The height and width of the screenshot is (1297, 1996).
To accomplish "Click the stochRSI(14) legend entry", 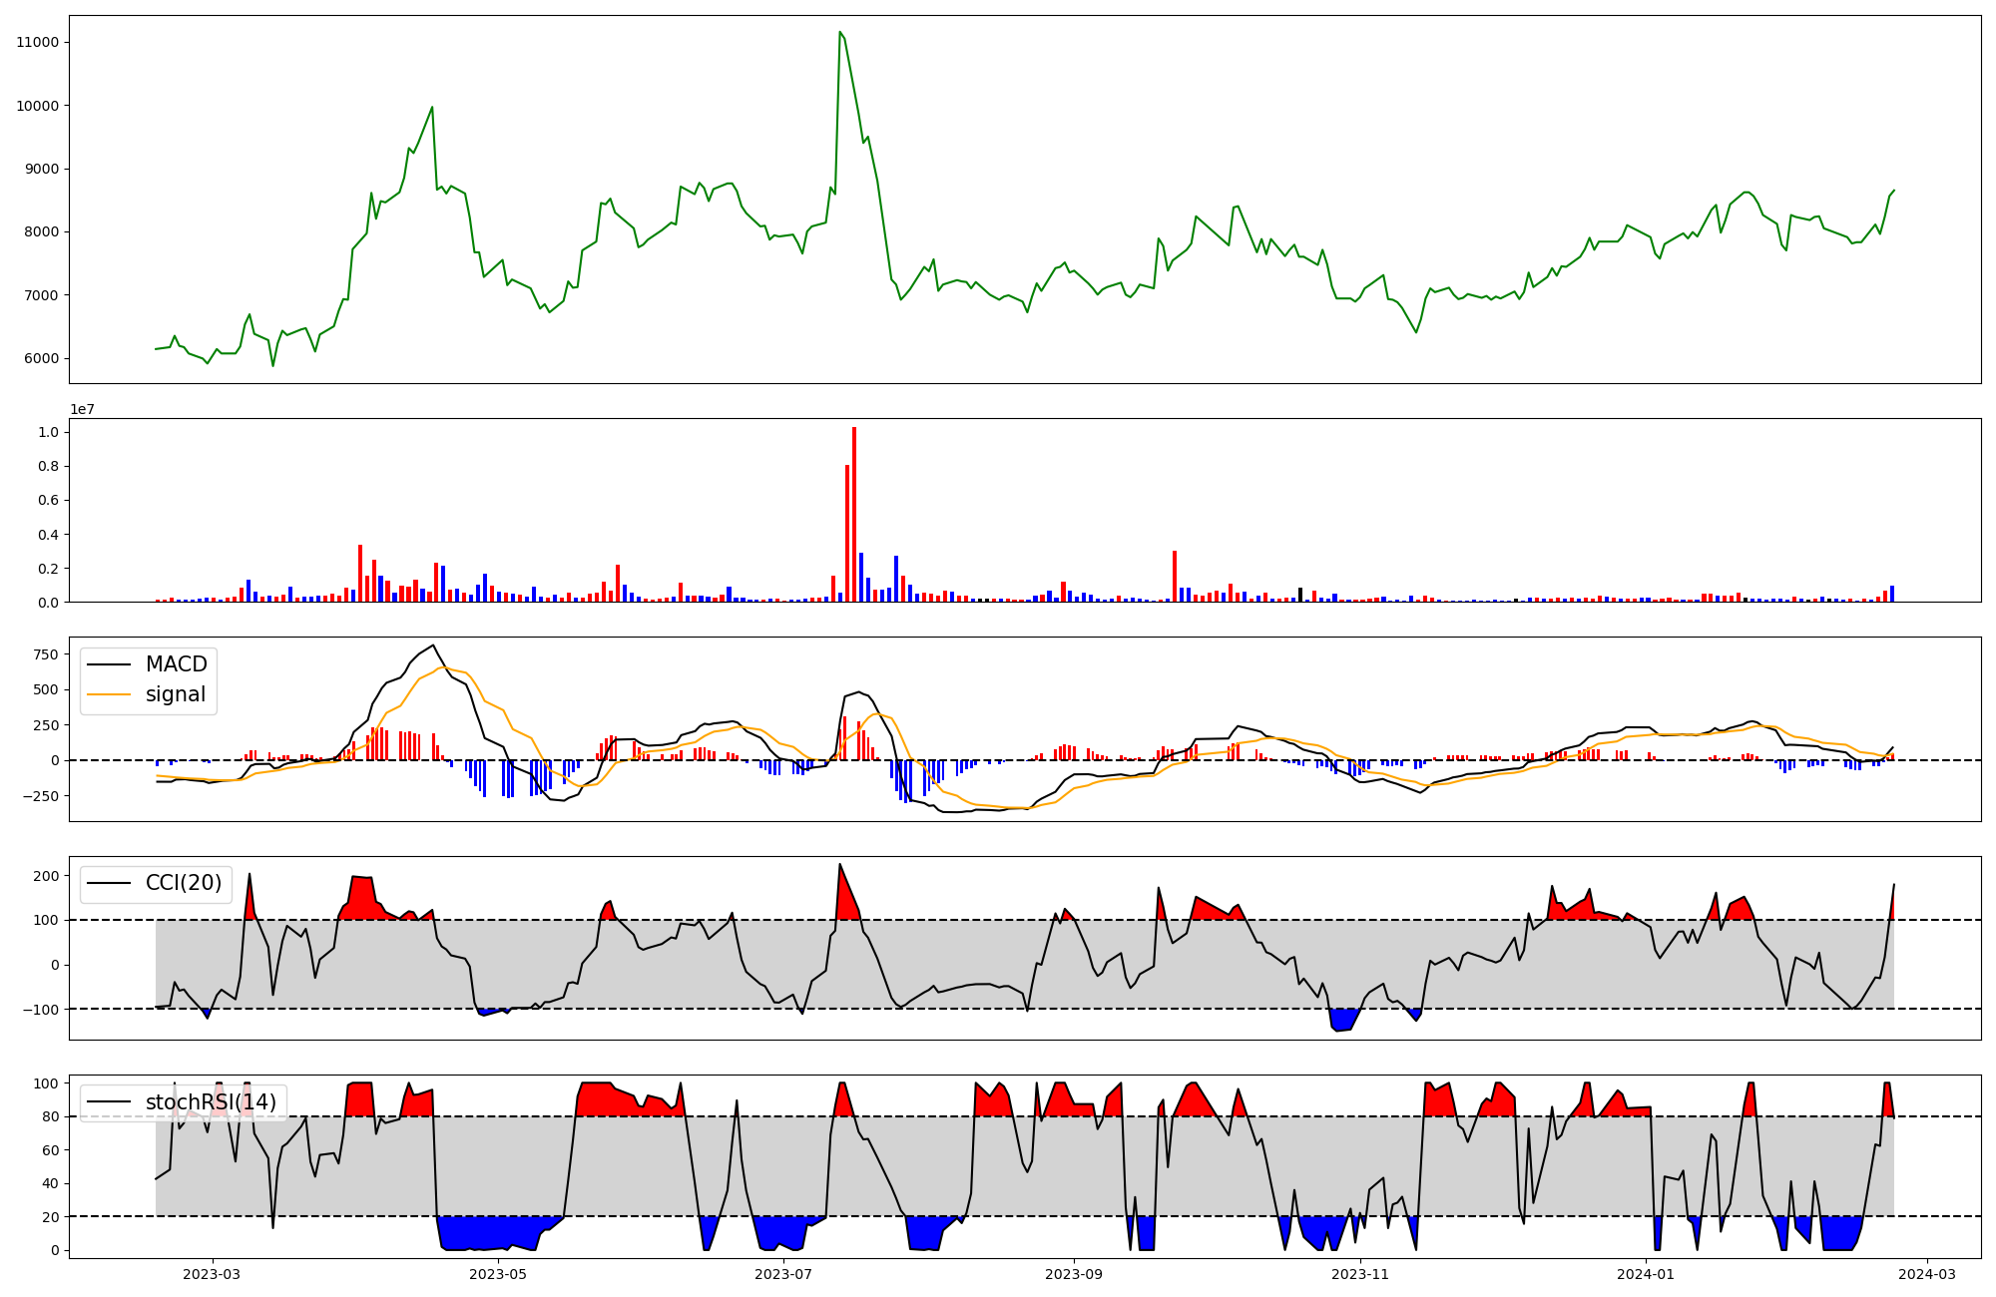I will tap(210, 1102).
